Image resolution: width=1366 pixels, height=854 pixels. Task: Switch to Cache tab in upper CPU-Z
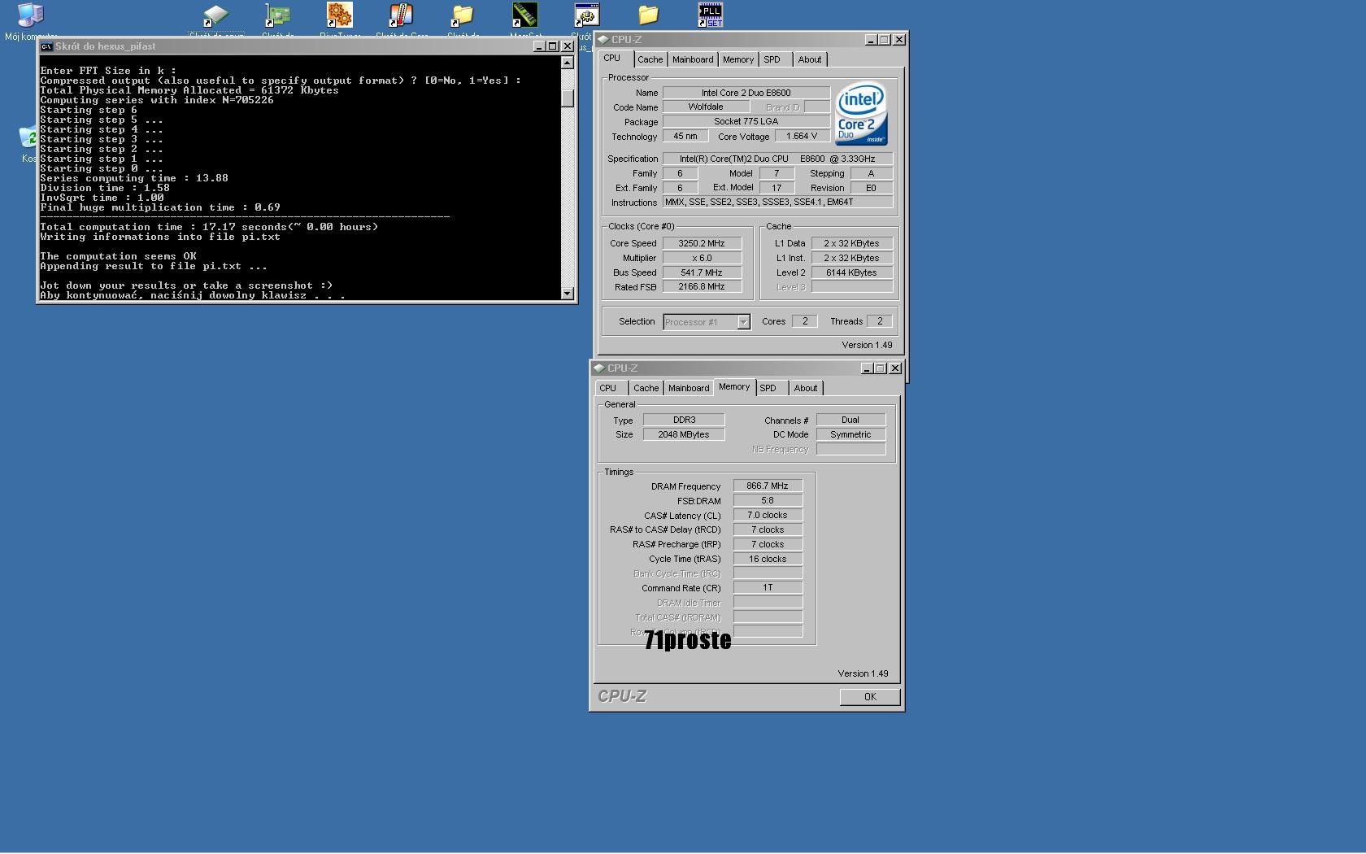click(x=650, y=59)
